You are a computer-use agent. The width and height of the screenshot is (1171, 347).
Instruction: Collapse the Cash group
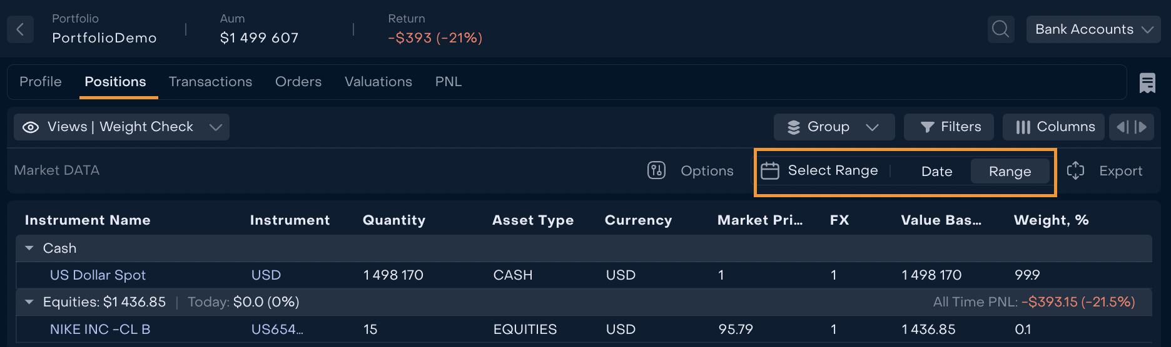click(29, 248)
